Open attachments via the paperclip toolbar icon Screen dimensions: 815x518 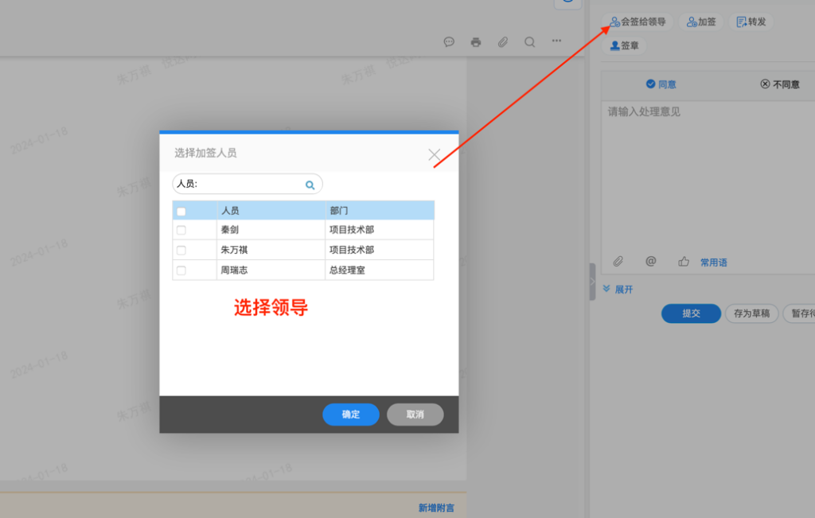click(x=502, y=42)
